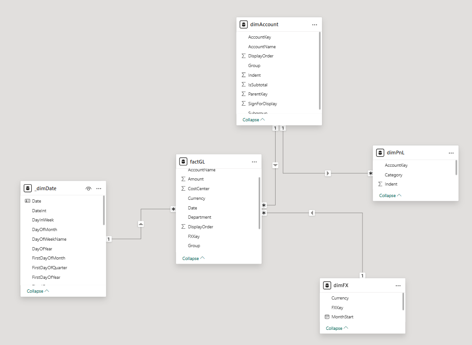The width and height of the screenshot is (472, 345).
Task: Click the dimAccount table scrollbar
Action: pyautogui.click(x=320, y=71)
